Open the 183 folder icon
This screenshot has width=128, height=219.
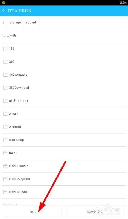coord(5,48)
